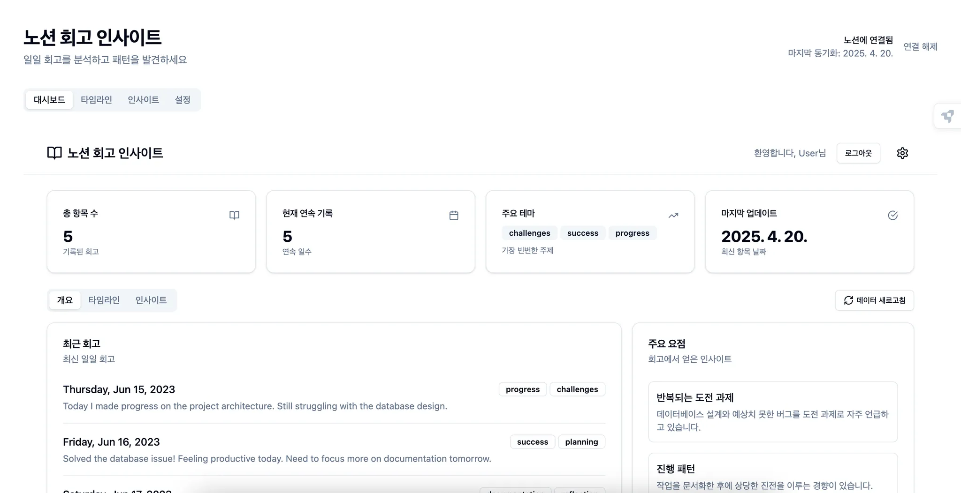Switch to the 대시보드 tab
The height and width of the screenshot is (493, 961).
pyautogui.click(x=49, y=100)
